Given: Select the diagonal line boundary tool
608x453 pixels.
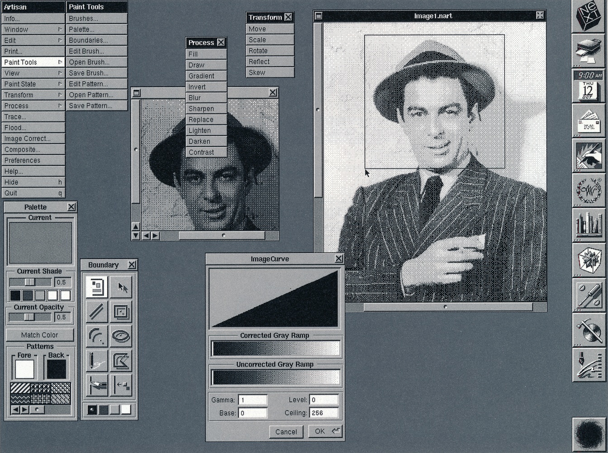Looking at the screenshot, I should tap(97, 312).
